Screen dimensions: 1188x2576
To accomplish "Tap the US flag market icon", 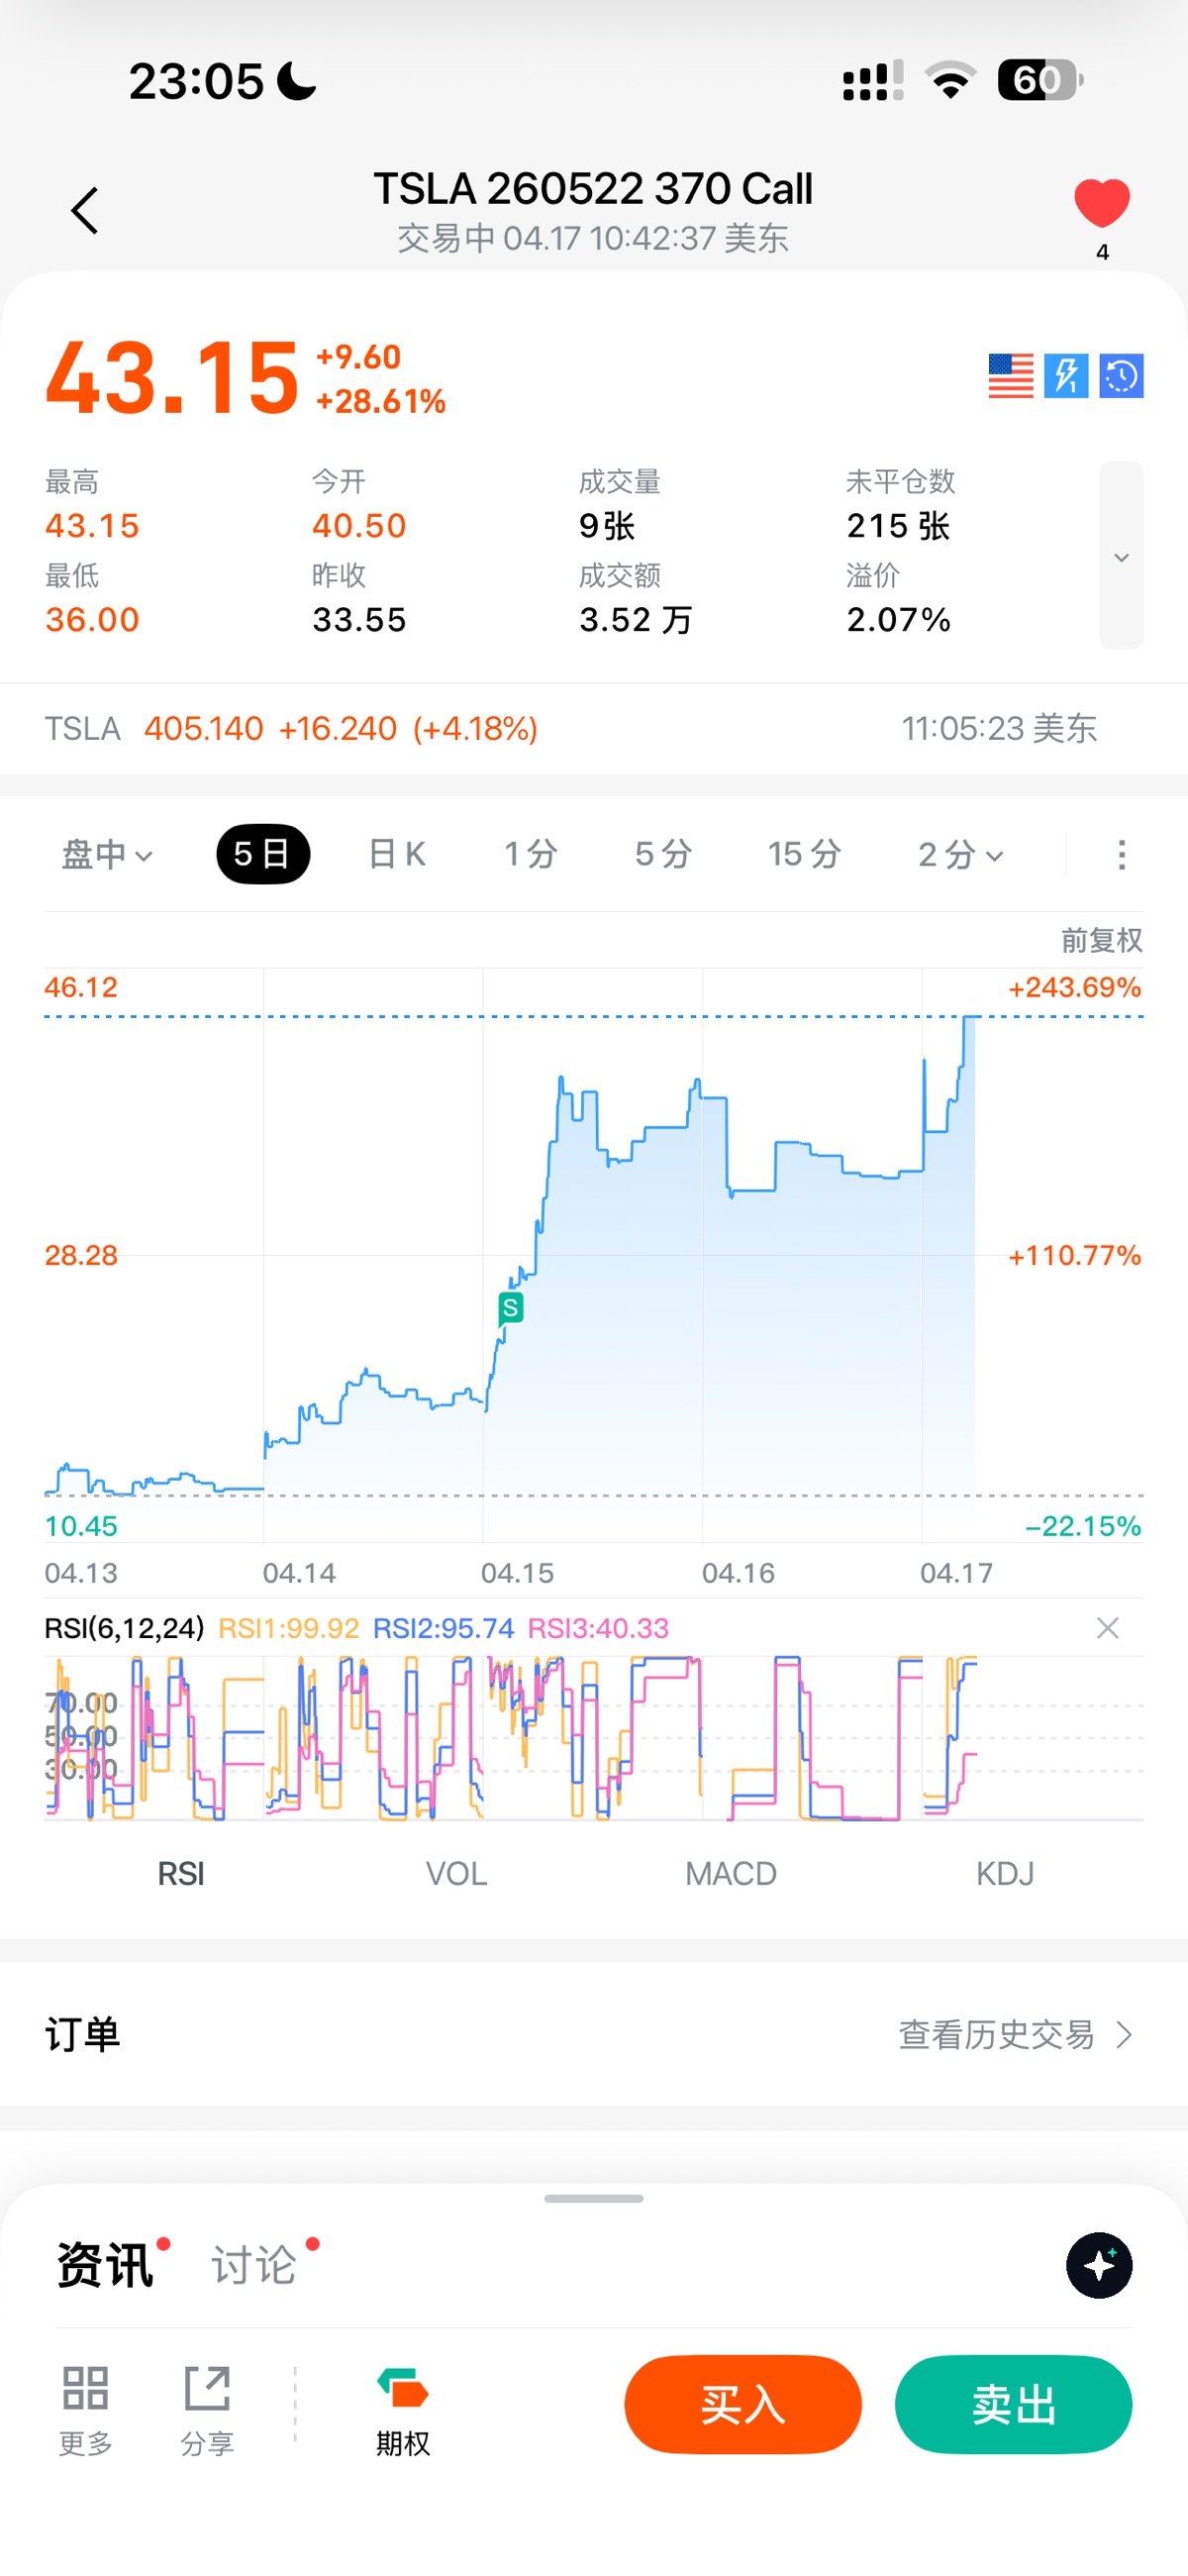I will coord(1010,376).
